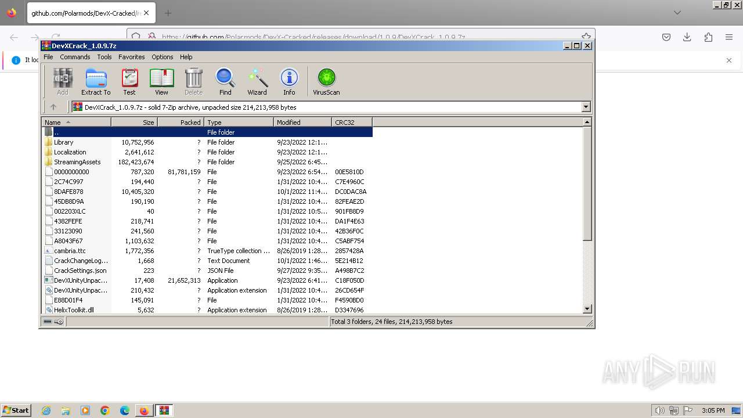Sort by Type column header
Viewport: 743px width, 418px height.
click(x=239, y=122)
